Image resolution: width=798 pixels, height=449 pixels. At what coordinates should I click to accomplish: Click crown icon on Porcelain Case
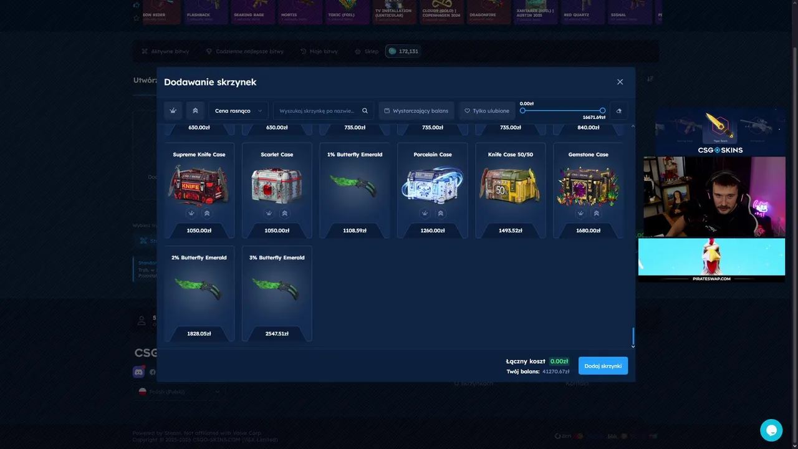tap(425, 213)
